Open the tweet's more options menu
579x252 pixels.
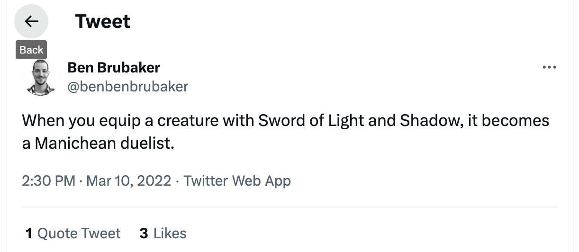point(549,68)
